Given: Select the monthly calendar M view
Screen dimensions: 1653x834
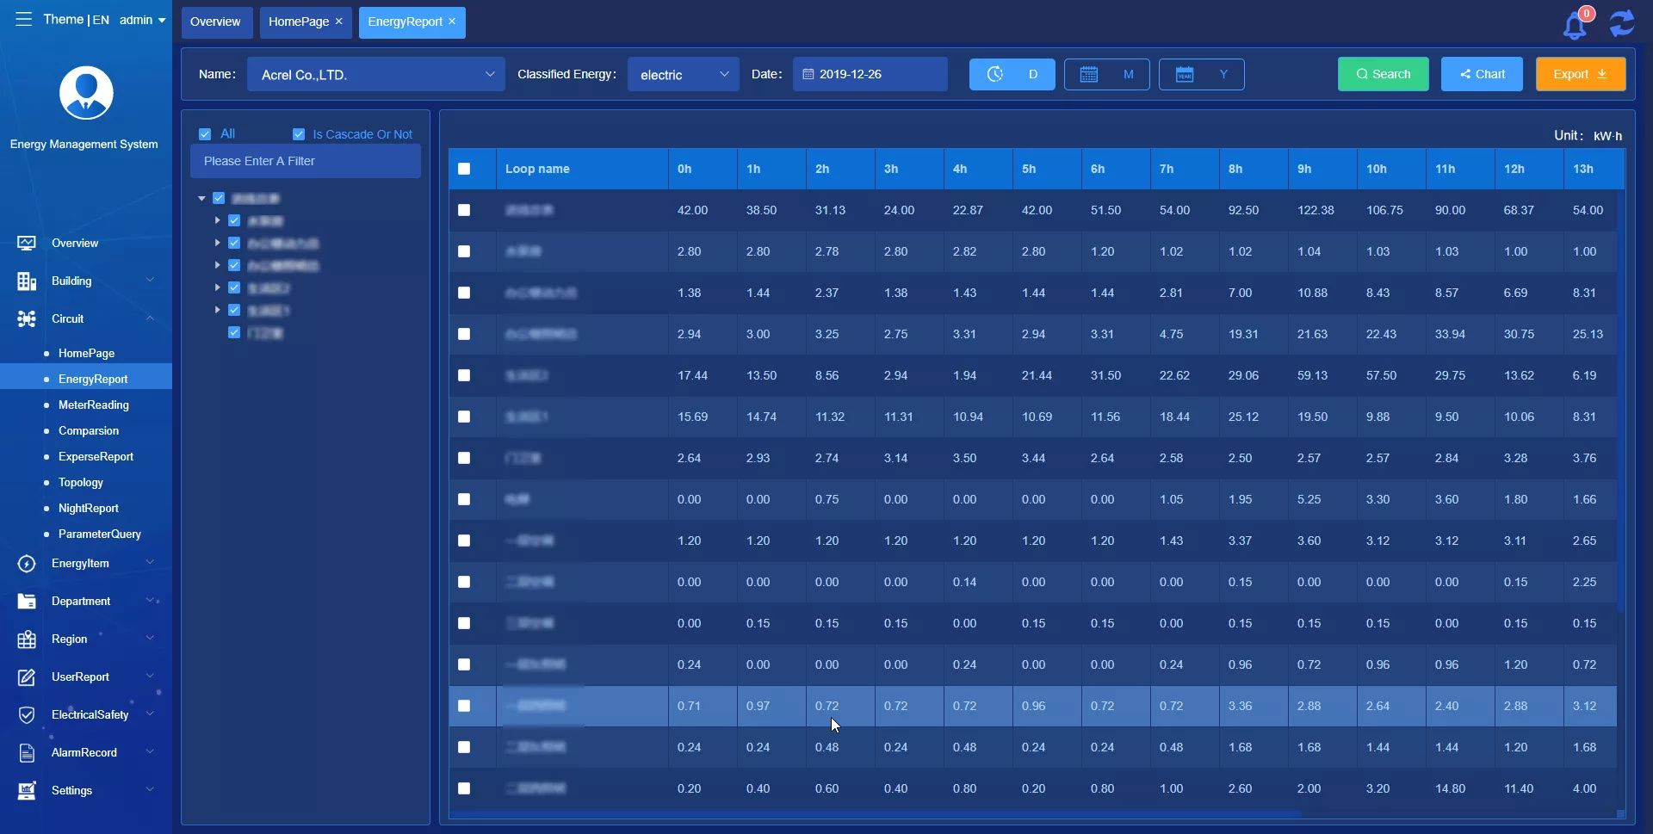Looking at the screenshot, I should coord(1107,74).
